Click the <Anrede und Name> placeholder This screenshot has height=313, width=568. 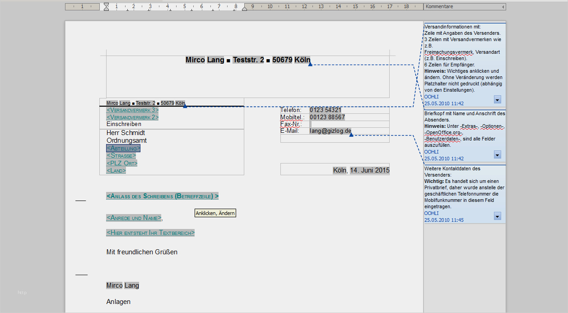pos(134,218)
